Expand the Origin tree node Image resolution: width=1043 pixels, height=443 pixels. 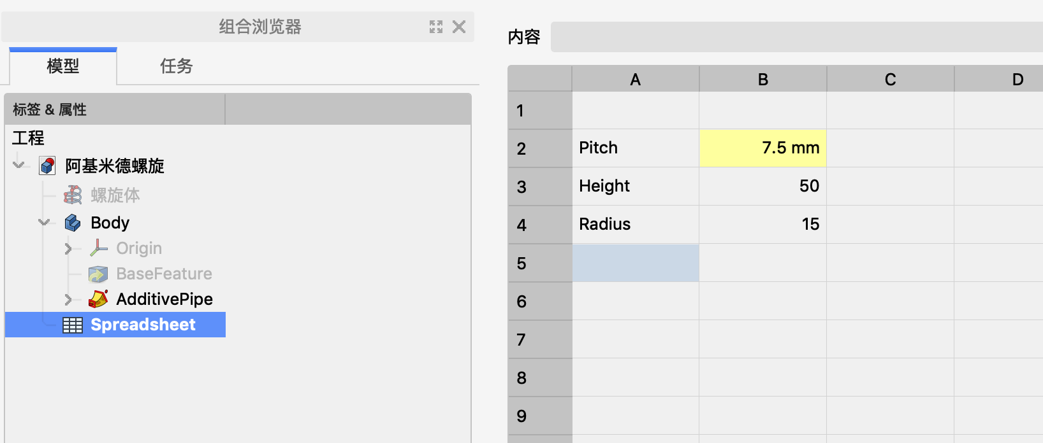68,248
